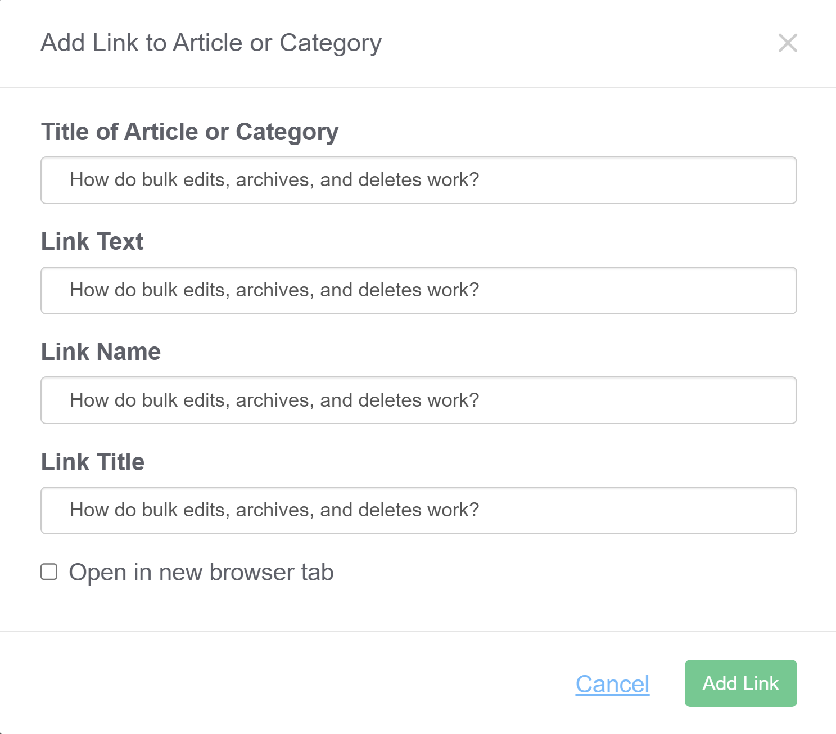Click the "Link Text" field label
This screenshot has width=836, height=734.
(92, 242)
